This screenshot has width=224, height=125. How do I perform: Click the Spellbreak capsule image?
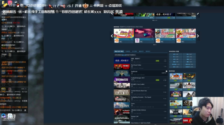click(122, 73)
